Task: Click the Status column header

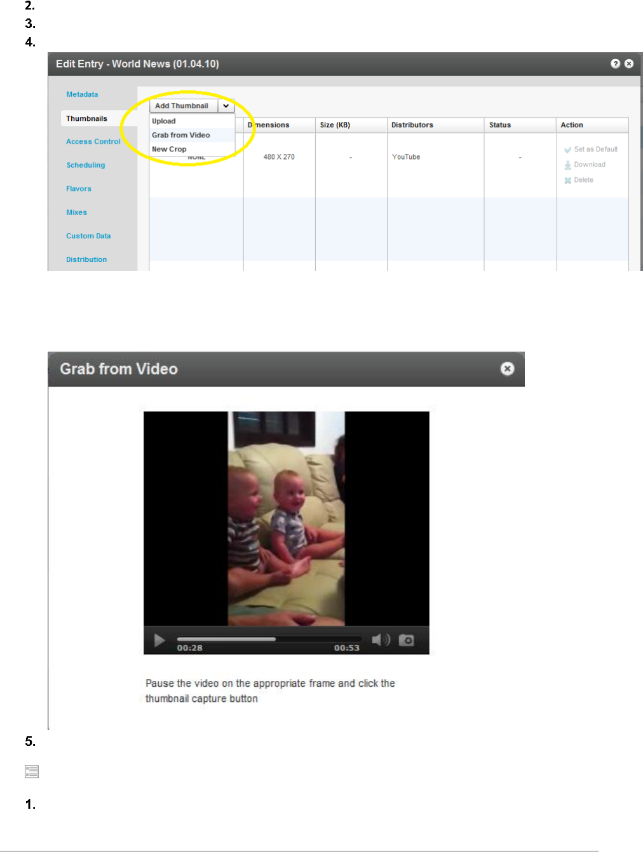Action: (x=520, y=125)
